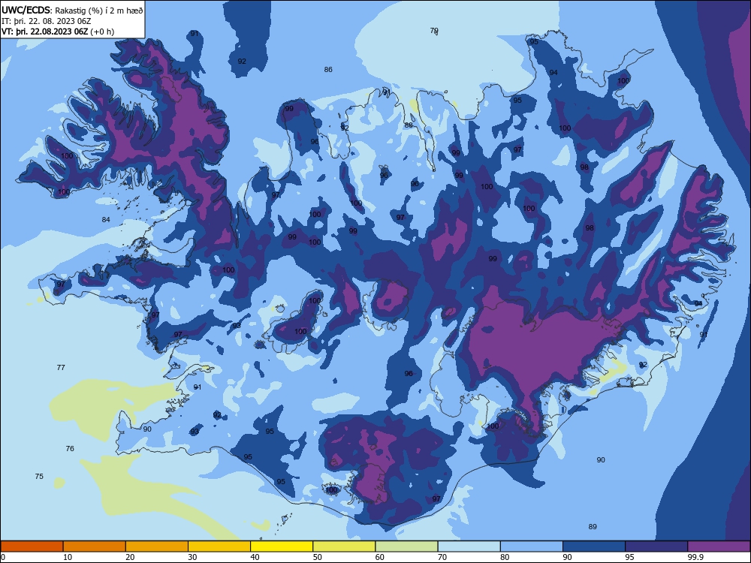The width and height of the screenshot is (751, 563).
Task: Select the '20' legend tick label
Action: click(130, 557)
